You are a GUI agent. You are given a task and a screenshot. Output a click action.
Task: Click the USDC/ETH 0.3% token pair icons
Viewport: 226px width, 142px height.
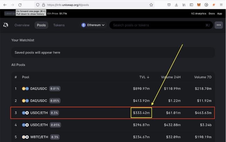[25, 113]
